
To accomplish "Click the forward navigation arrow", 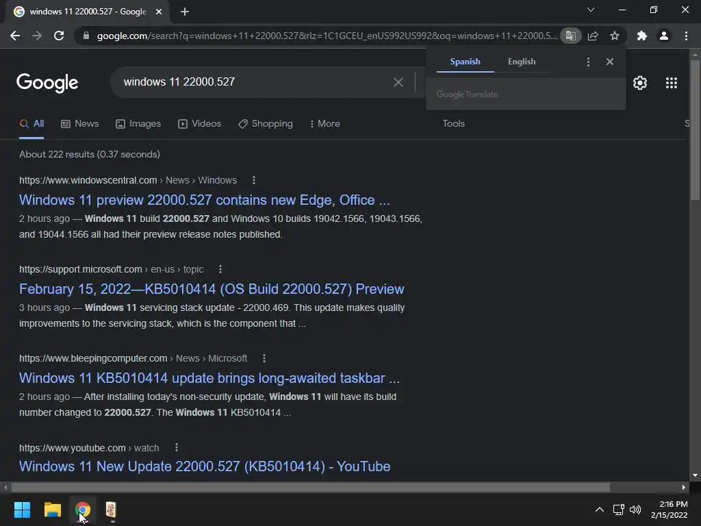I will [37, 36].
